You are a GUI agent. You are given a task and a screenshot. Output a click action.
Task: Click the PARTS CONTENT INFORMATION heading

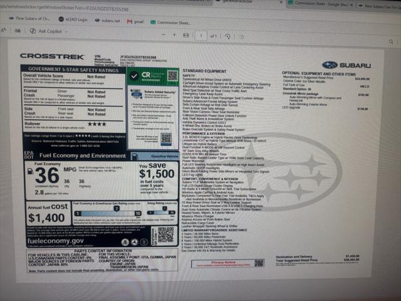[x=103, y=251]
